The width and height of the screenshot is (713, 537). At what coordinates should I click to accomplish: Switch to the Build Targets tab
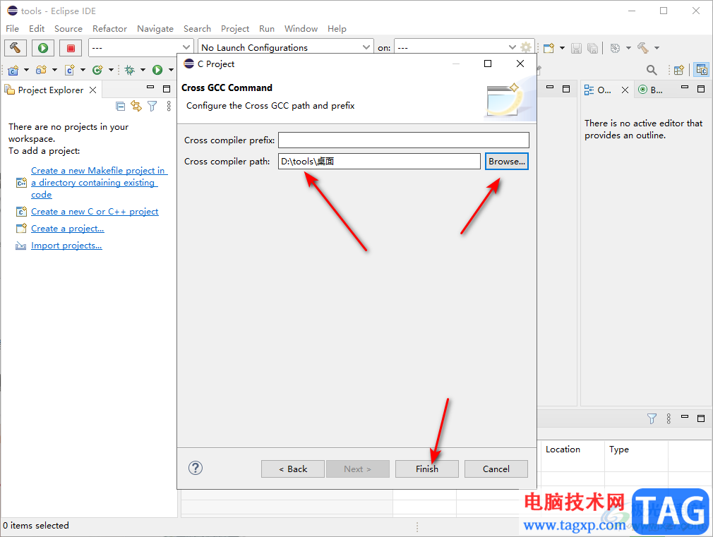coord(651,90)
